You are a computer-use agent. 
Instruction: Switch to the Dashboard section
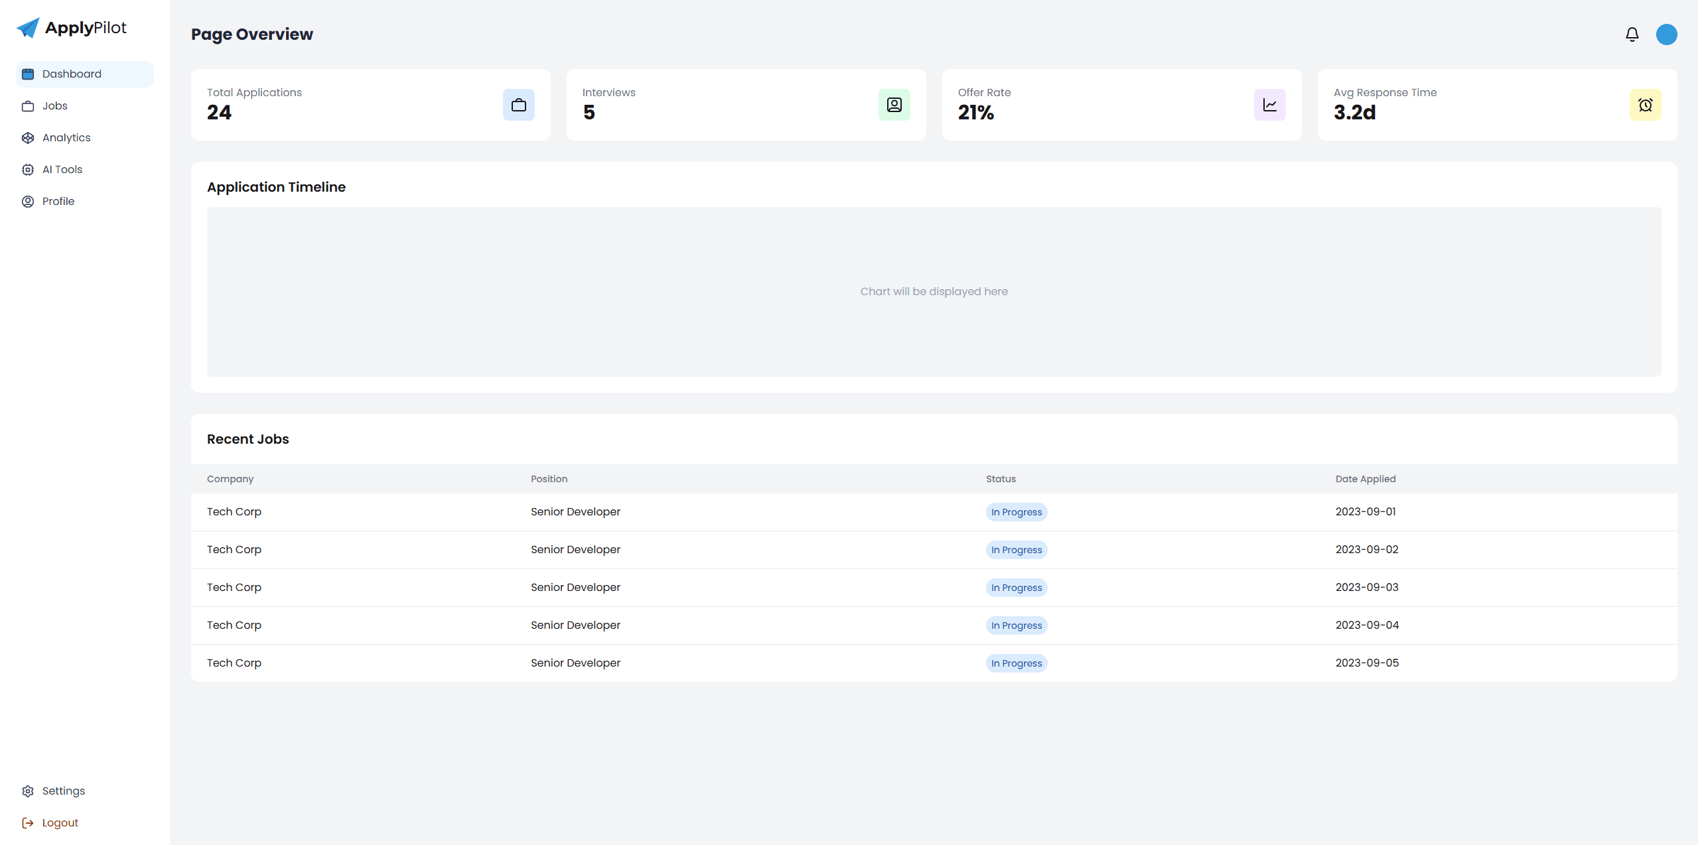click(x=72, y=74)
